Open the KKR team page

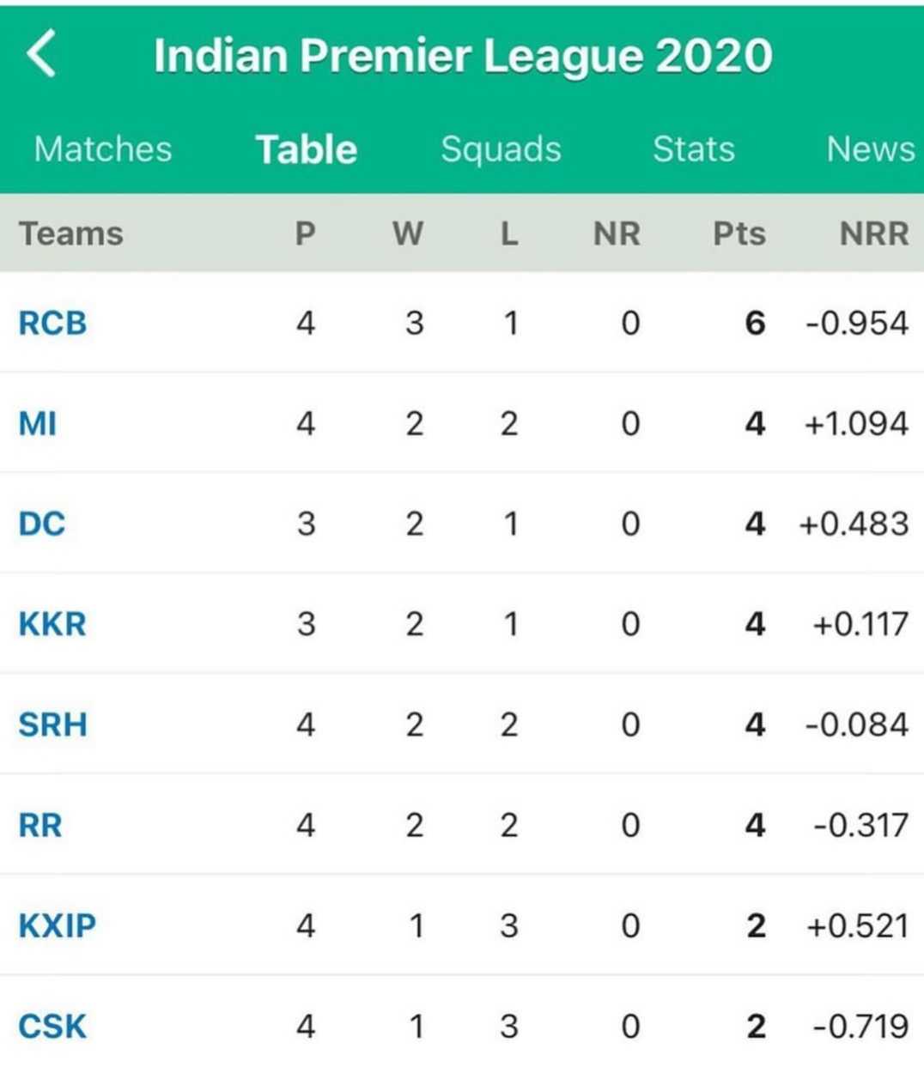pyautogui.click(x=52, y=624)
